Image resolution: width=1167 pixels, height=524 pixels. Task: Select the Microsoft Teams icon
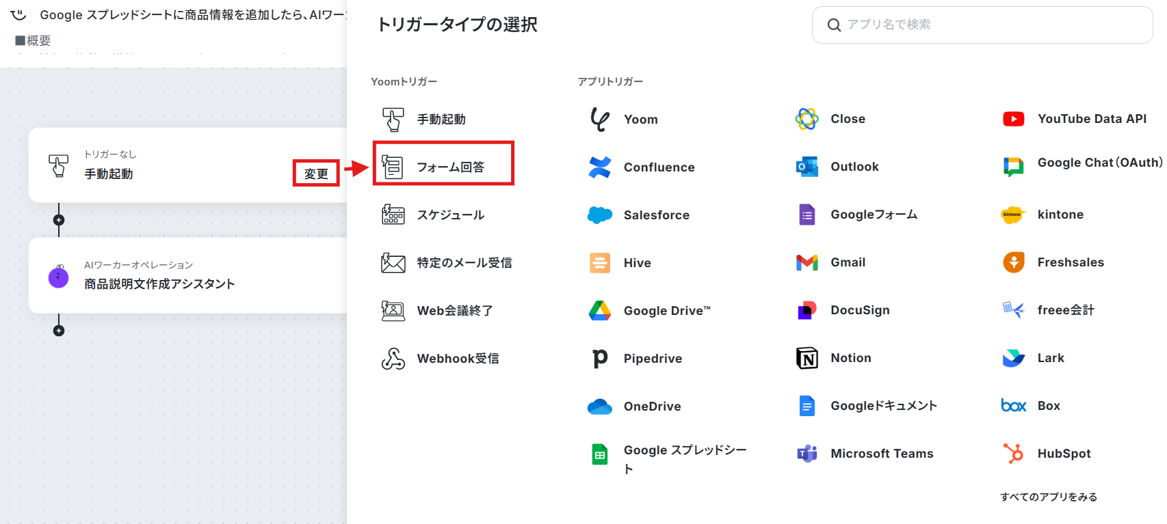807,454
